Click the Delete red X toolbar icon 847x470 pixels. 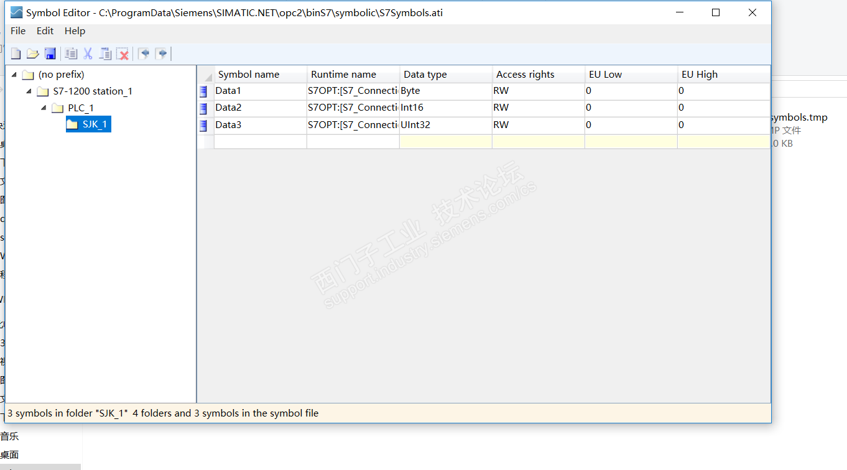click(123, 54)
